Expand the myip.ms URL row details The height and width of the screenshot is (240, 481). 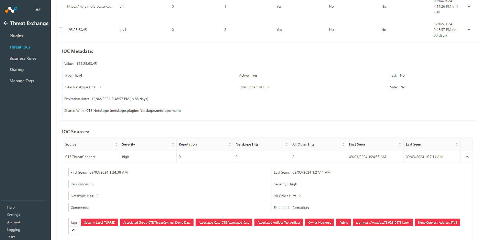(469, 6)
